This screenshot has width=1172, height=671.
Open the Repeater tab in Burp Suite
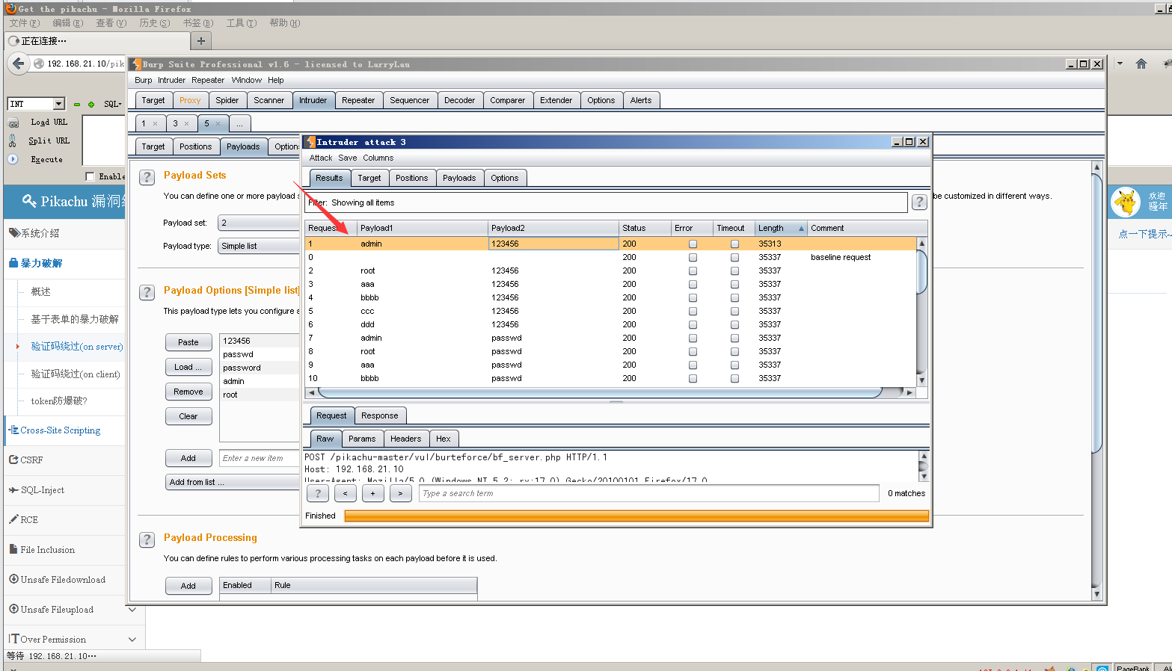pyautogui.click(x=358, y=100)
